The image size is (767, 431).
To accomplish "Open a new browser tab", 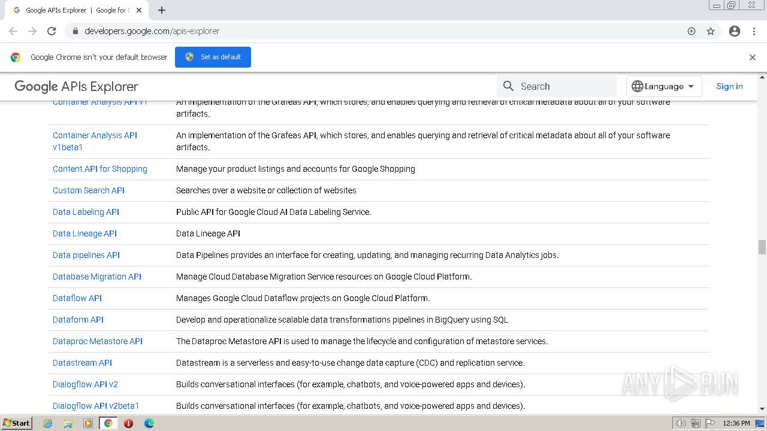I will tap(162, 10).
